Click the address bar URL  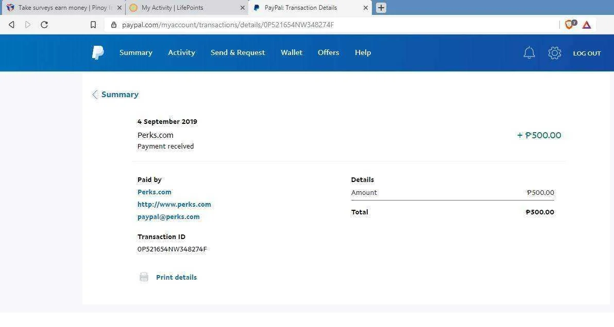(x=228, y=25)
